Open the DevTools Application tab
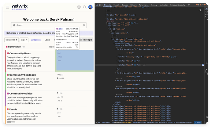This screenshot has height=127, width=211. pos(164,5)
